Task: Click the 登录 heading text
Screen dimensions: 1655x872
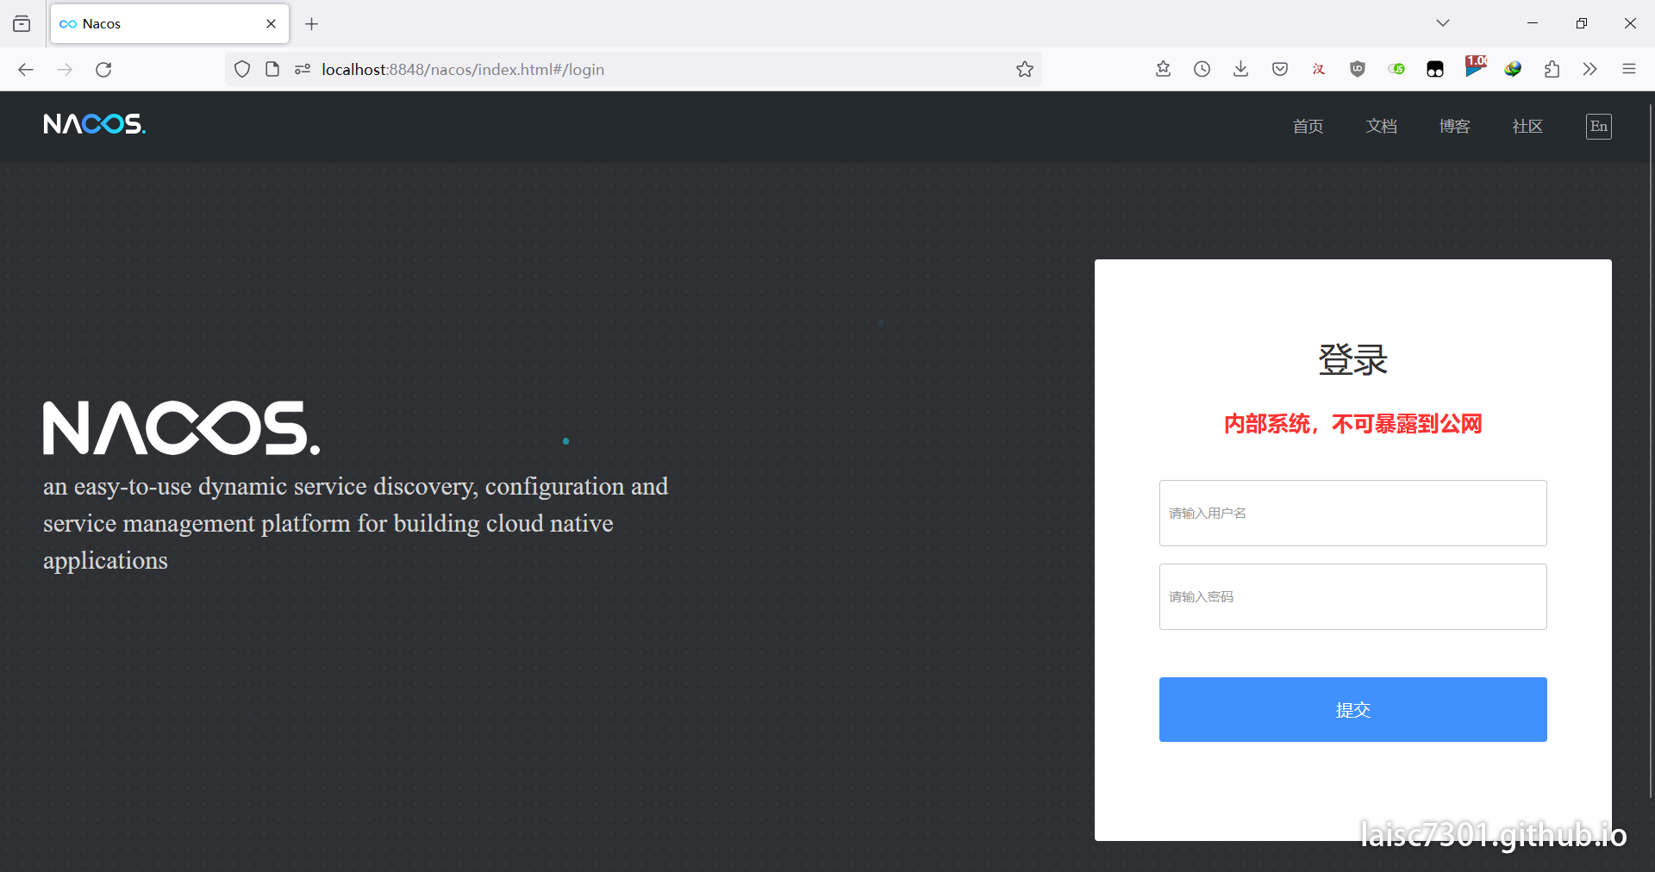Action: coord(1352,359)
